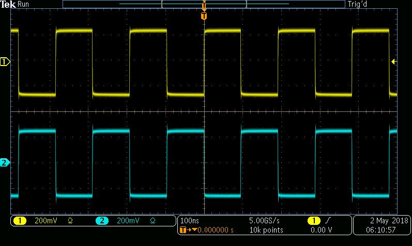
Task: Click the Run acquisition status label
Action: coord(24,4)
